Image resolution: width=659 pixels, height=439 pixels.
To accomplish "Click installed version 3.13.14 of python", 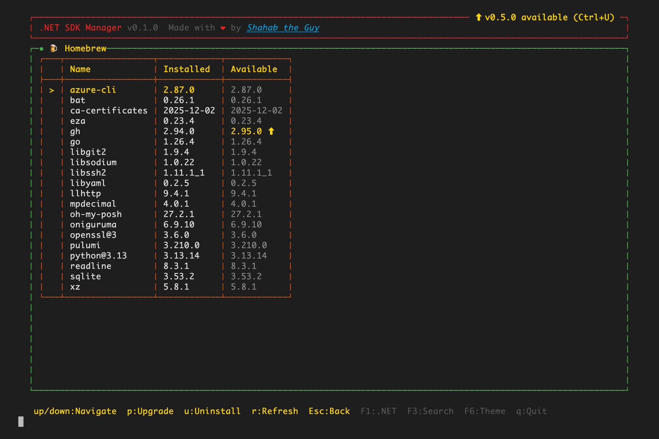I will 182,256.
